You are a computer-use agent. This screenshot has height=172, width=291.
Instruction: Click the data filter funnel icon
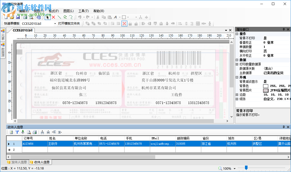click(17, 132)
